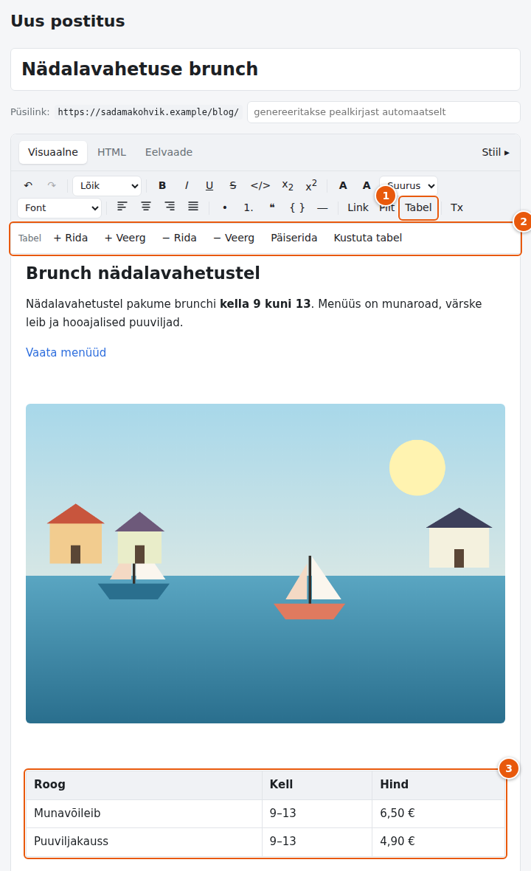The width and height of the screenshot is (531, 871).
Task: Open the Font family dropdown
Action: click(60, 207)
